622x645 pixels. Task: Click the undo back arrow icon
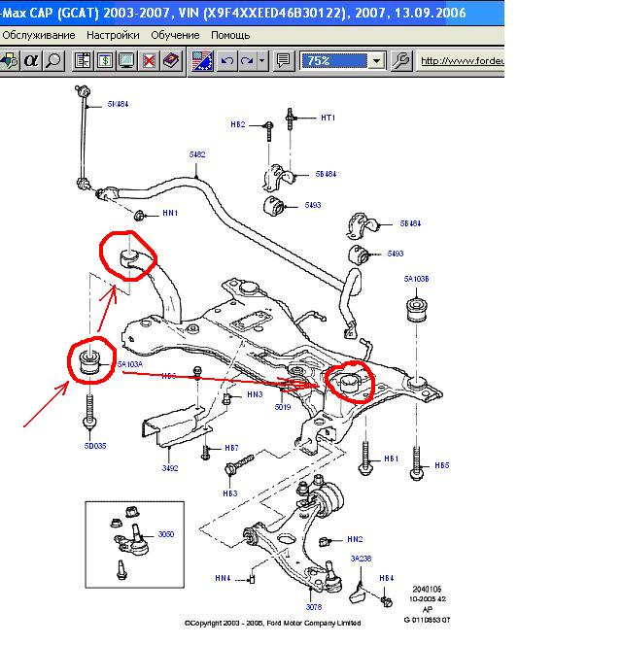(226, 61)
